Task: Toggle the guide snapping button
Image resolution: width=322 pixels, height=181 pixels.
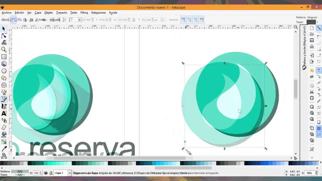Action: 319,135
